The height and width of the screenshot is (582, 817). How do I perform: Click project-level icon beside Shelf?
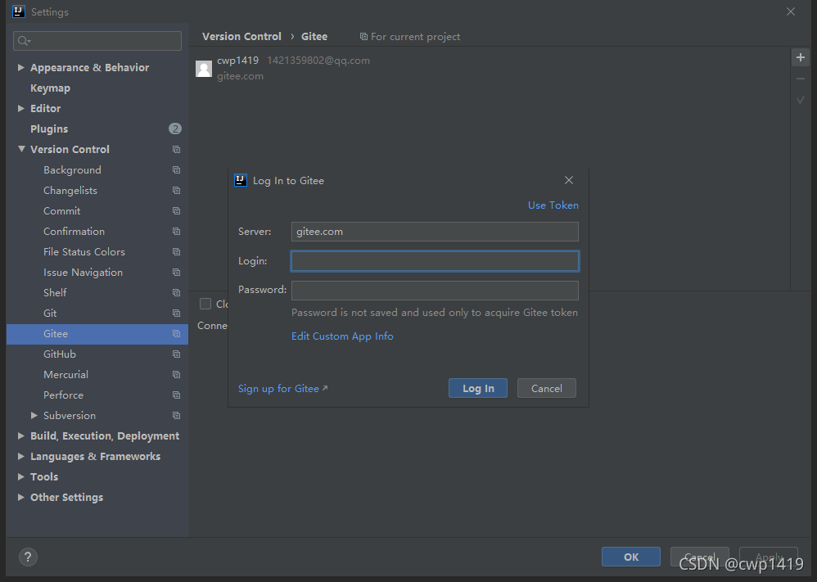click(177, 293)
